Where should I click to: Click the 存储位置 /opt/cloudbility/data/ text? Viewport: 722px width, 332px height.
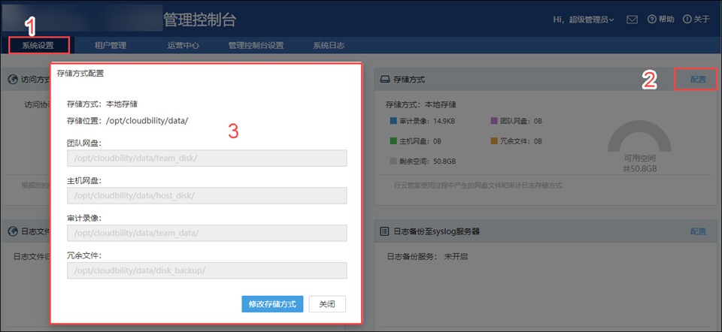coord(128,120)
